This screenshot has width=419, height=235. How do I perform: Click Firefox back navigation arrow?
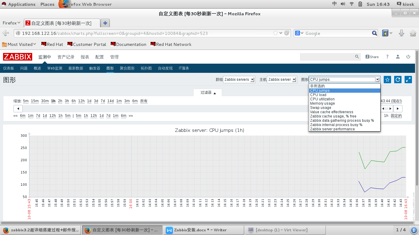(x=6, y=33)
